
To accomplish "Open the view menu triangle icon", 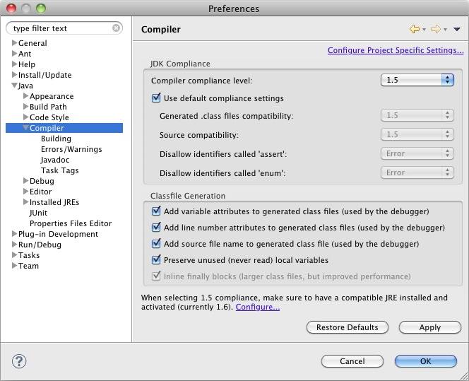I will (x=456, y=30).
